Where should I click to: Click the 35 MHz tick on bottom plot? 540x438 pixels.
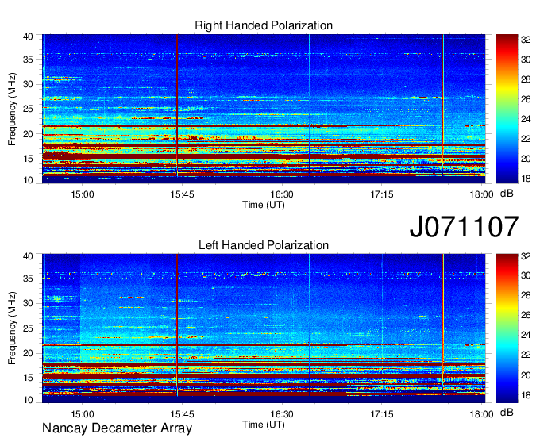click(x=28, y=279)
